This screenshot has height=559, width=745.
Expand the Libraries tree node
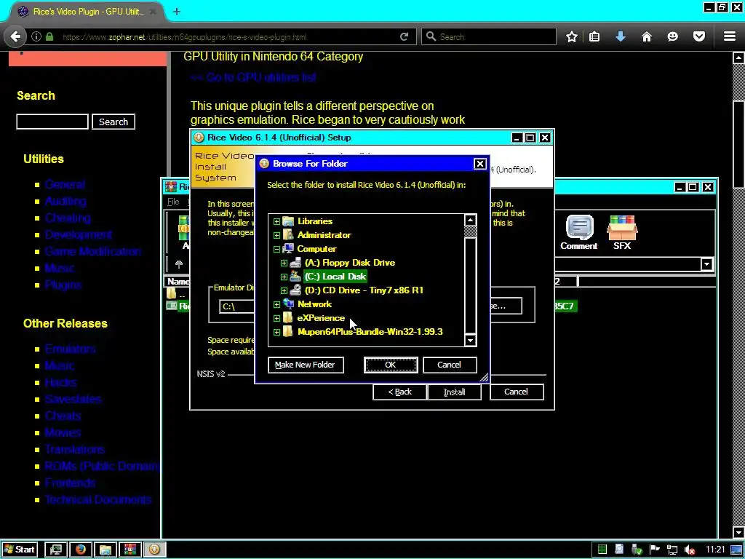[276, 221]
